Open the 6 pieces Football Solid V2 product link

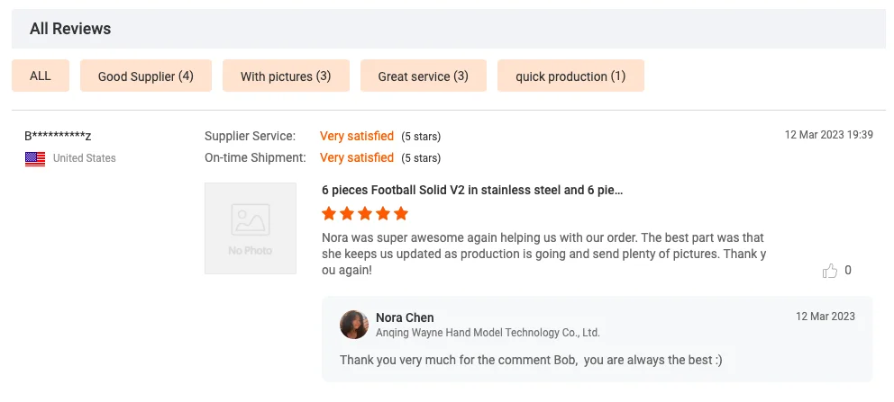[472, 190]
